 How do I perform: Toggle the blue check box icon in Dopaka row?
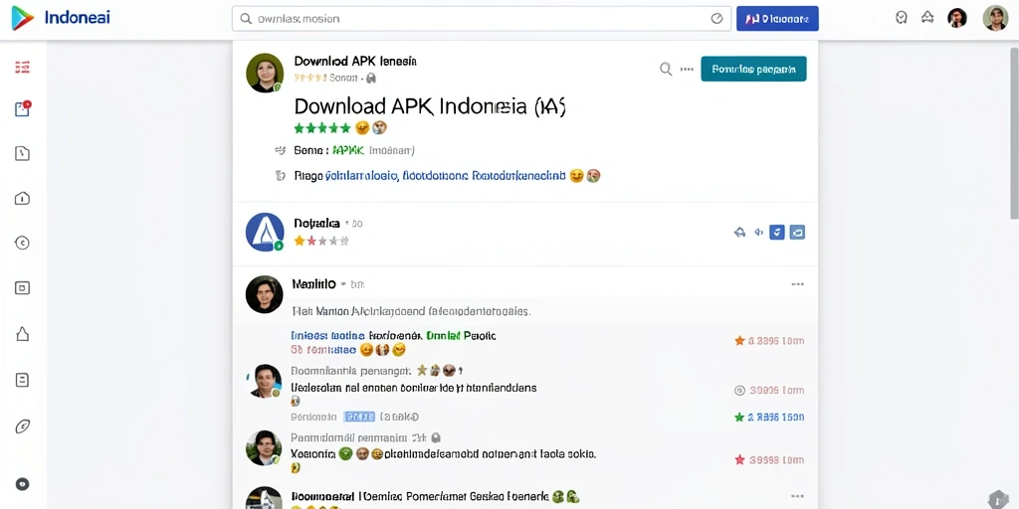[777, 232]
